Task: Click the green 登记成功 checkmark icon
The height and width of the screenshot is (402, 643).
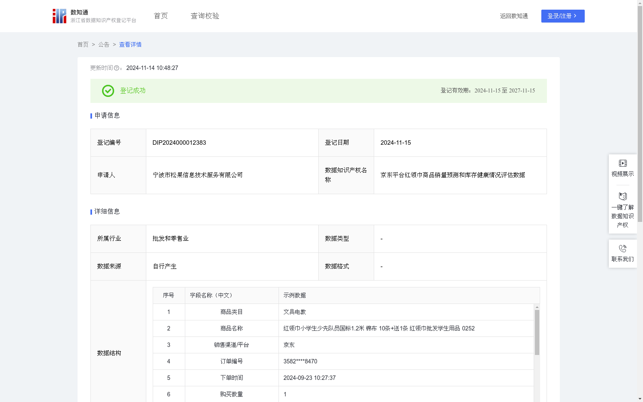Action: (x=108, y=91)
